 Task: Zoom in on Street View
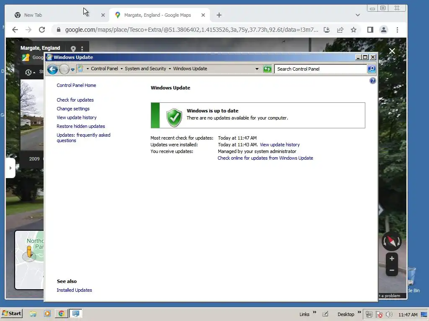pyautogui.click(x=392, y=258)
